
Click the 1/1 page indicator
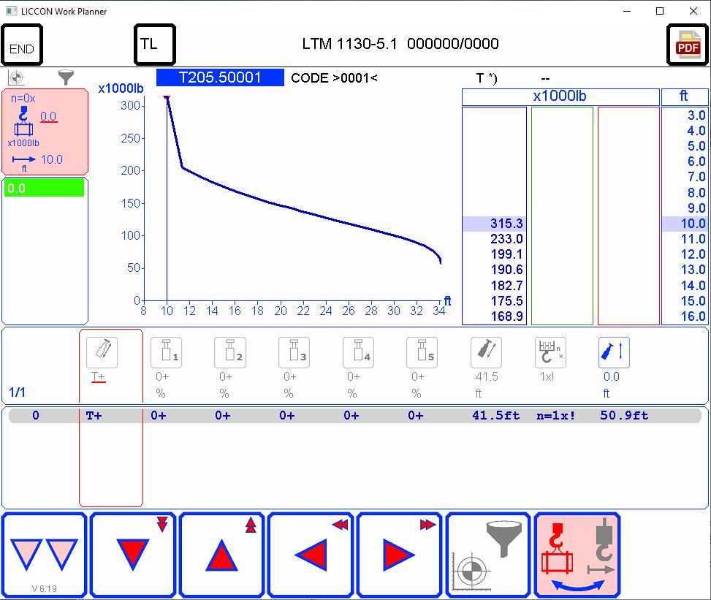click(18, 392)
